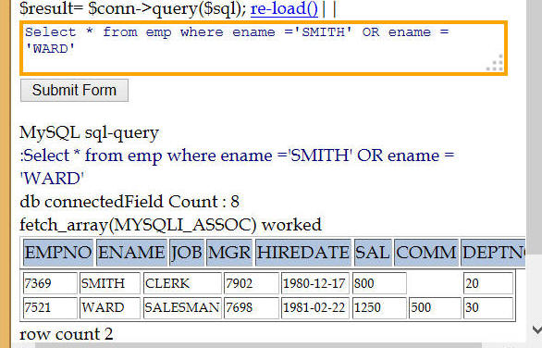Click 'fetch_array(MYSQLI_ASSOC) worked' status line
Image resolution: width=542 pixels, height=348 pixels.
(170, 225)
